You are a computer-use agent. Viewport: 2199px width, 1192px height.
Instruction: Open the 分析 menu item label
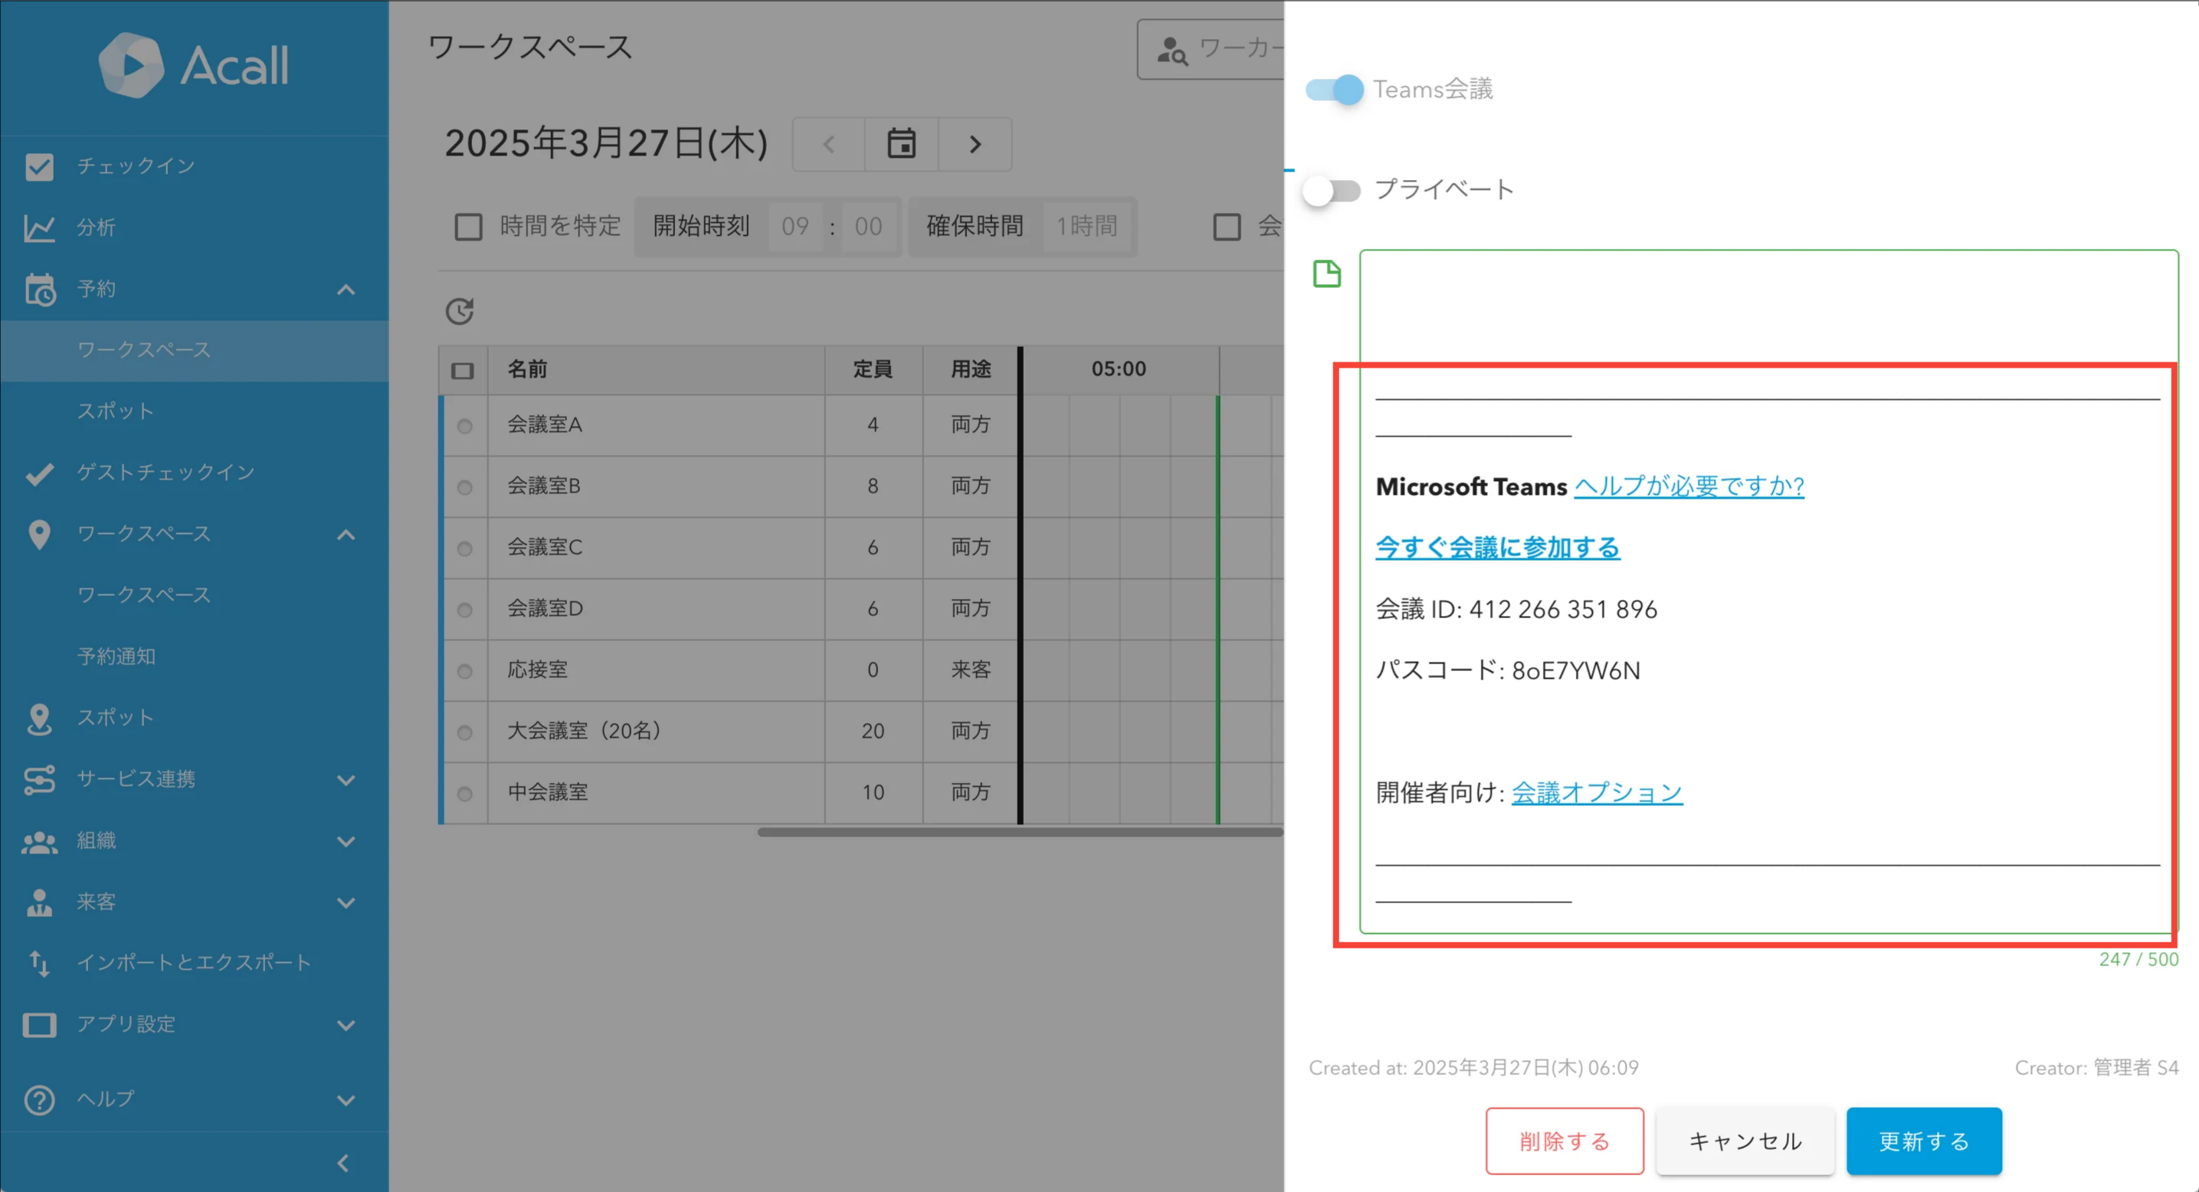click(x=97, y=228)
